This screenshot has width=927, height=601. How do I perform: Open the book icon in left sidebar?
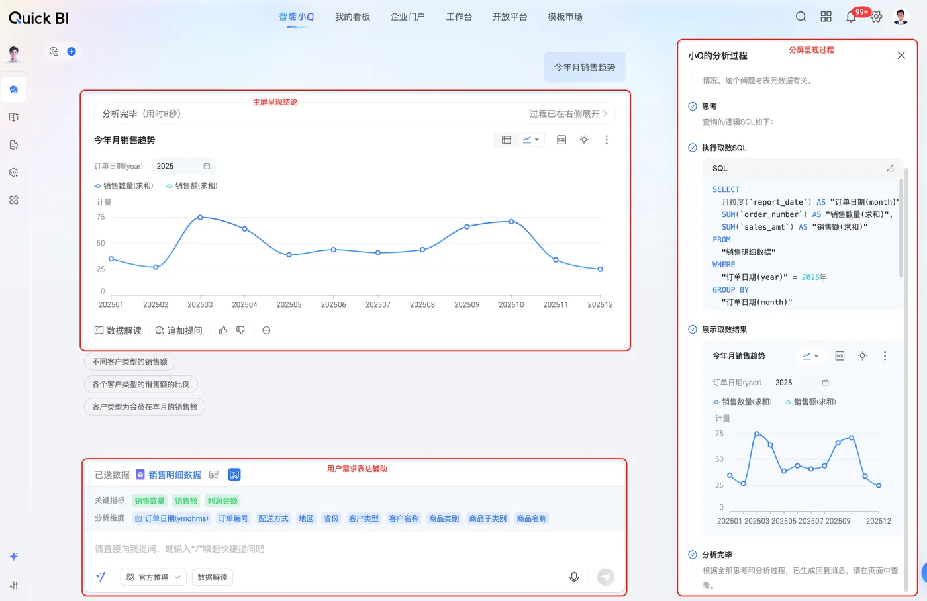point(14,117)
